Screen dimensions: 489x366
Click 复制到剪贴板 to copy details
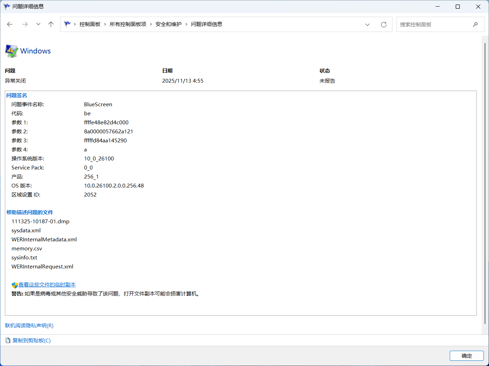click(32, 341)
